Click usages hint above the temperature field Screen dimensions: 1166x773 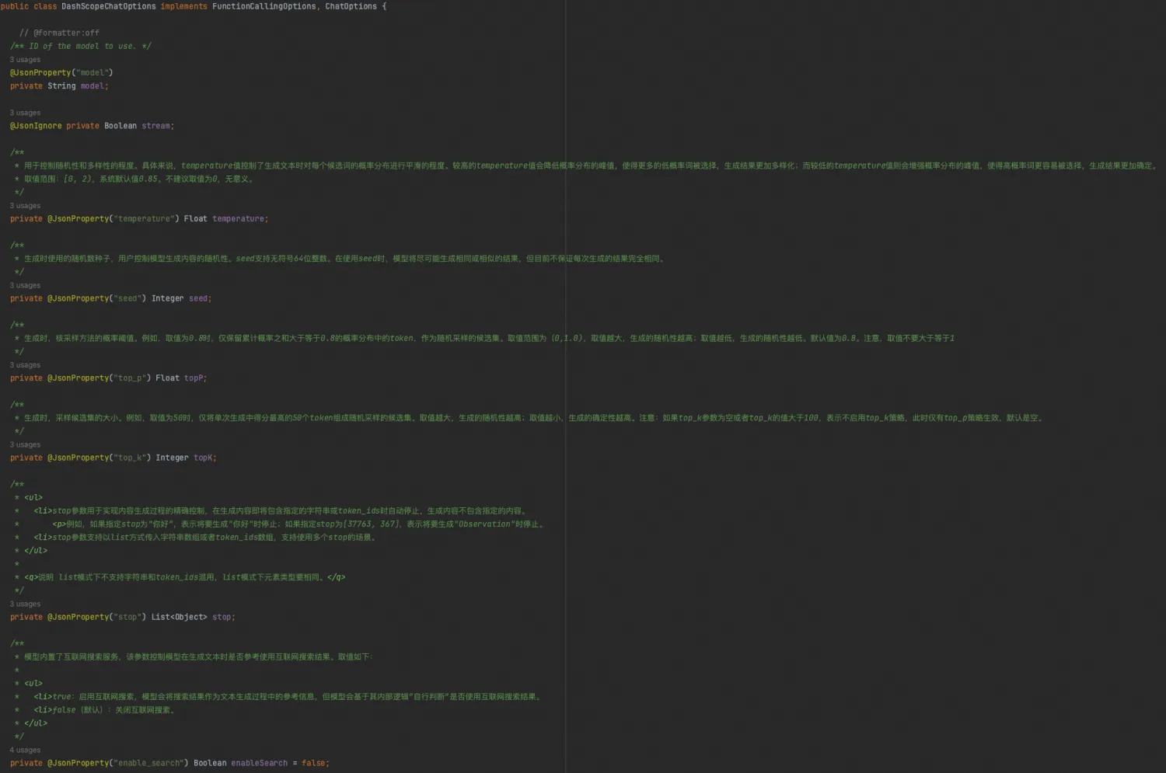tap(25, 206)
